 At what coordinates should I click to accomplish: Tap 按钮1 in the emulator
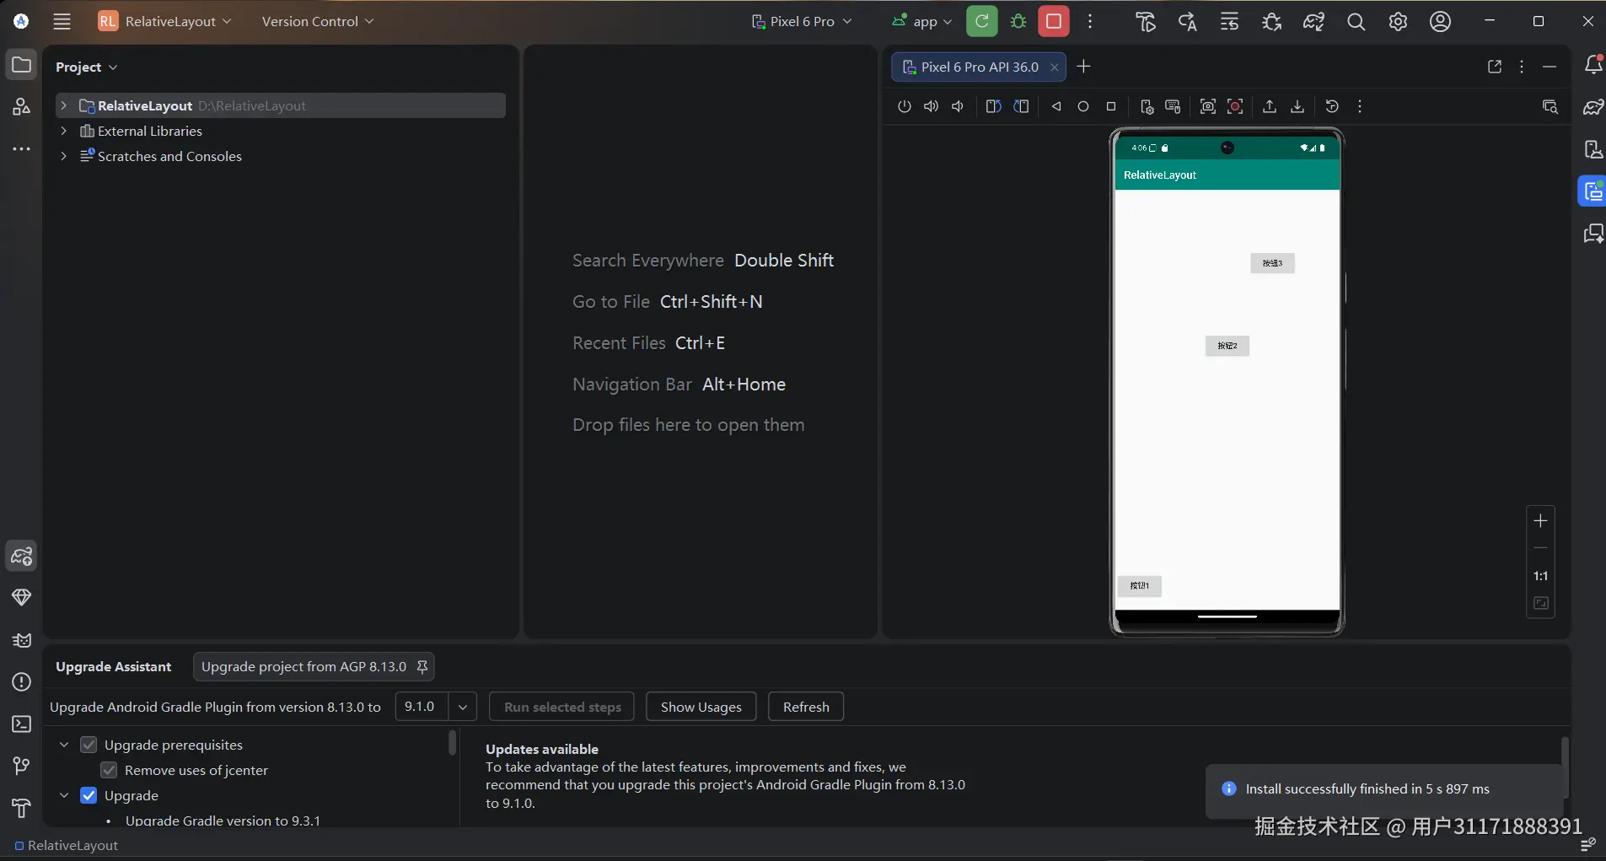tap(1140, 585)
